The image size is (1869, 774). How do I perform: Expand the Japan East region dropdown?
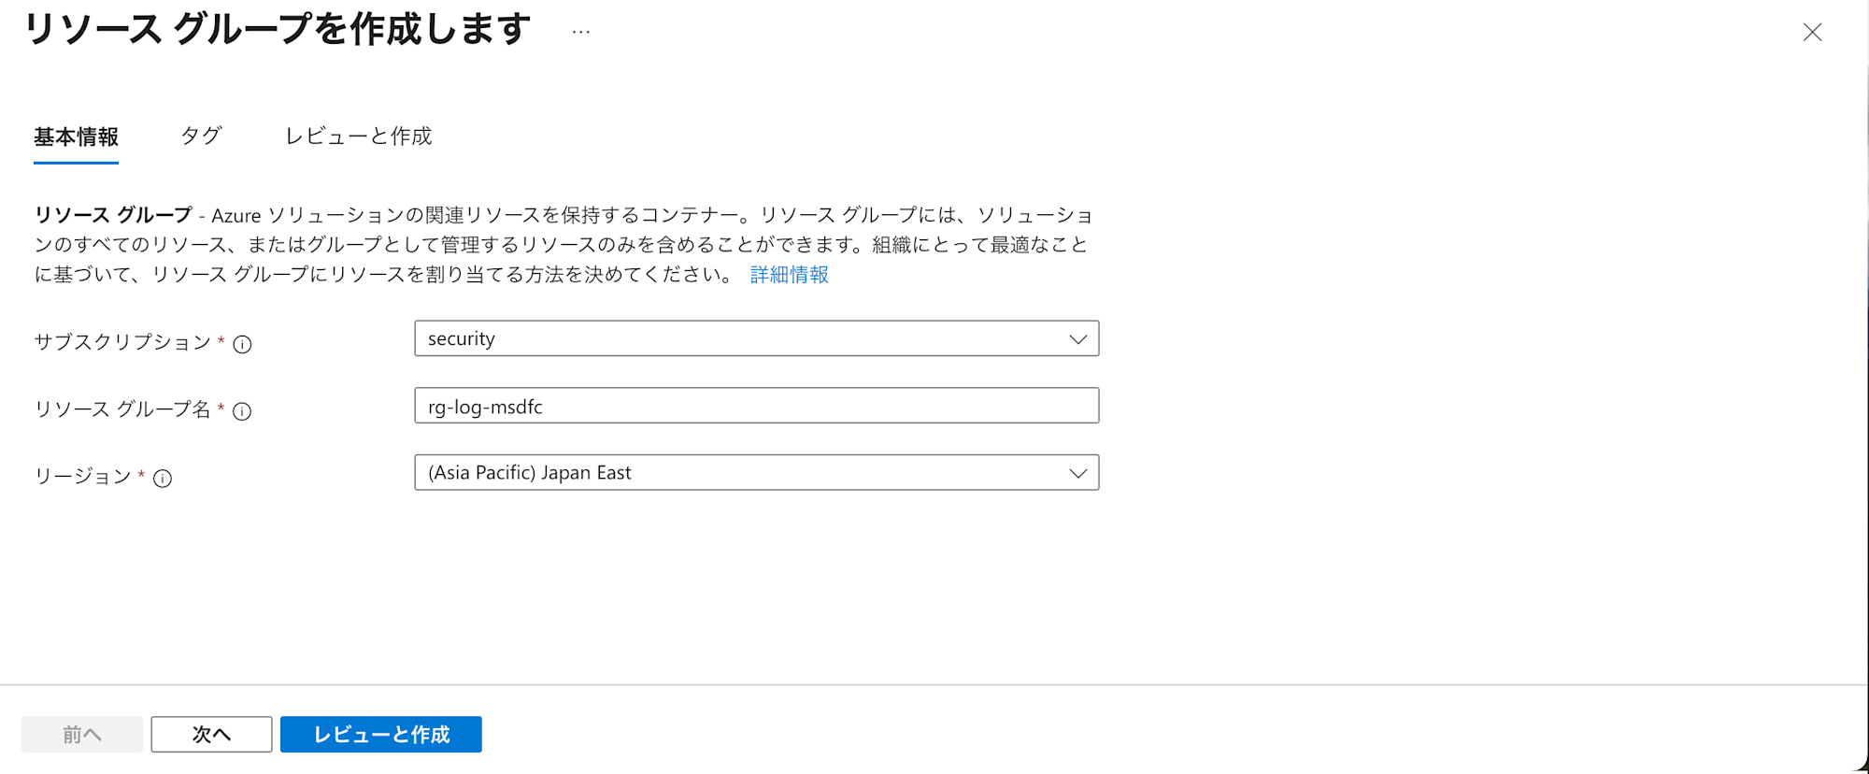tap(757, 472)
